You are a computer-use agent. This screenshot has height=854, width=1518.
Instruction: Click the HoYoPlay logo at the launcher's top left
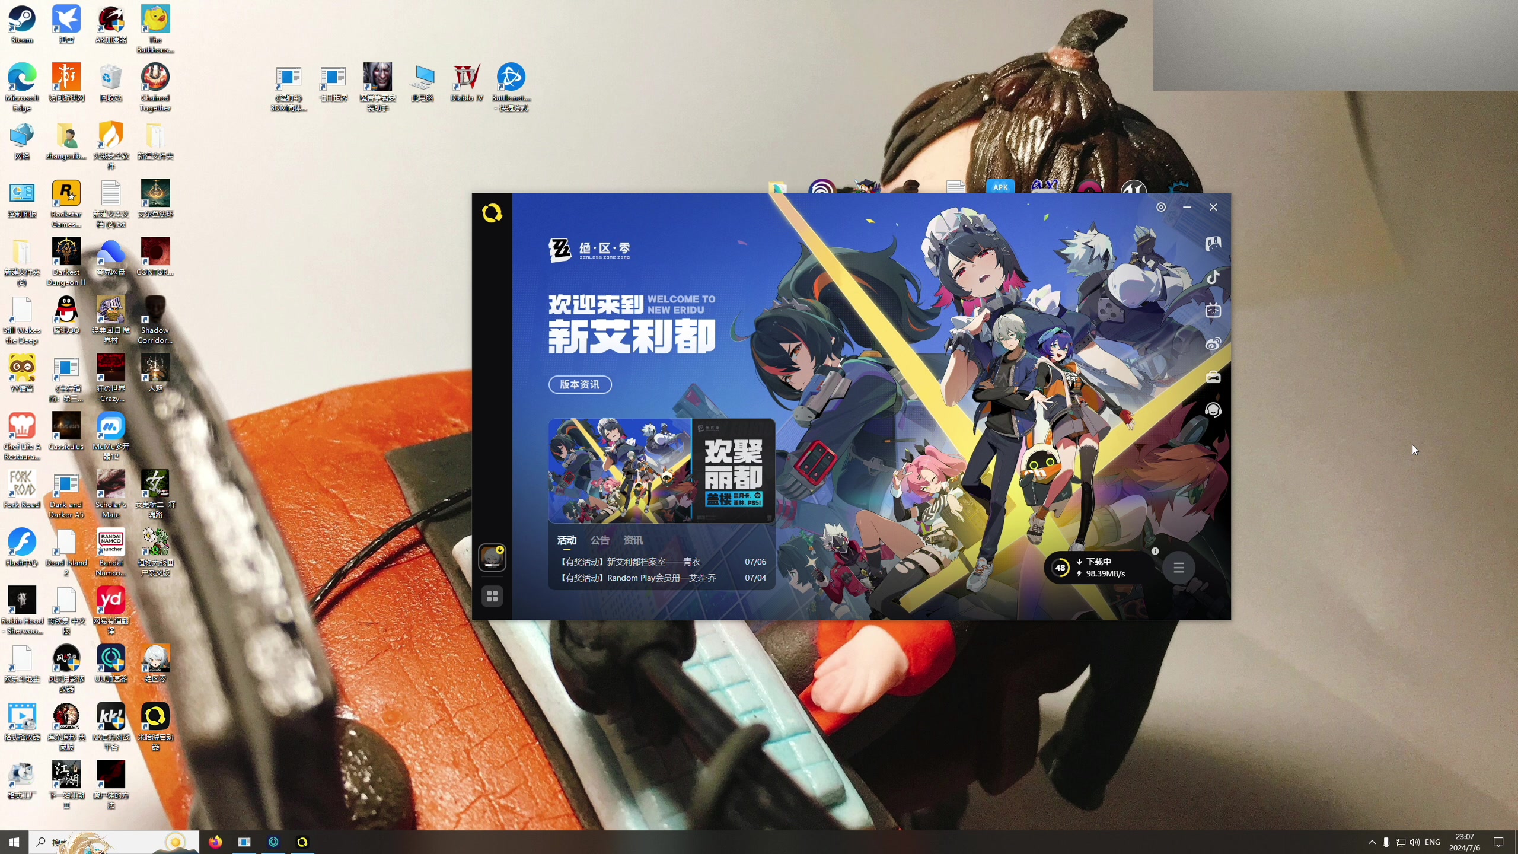click(x=492, y=213)
